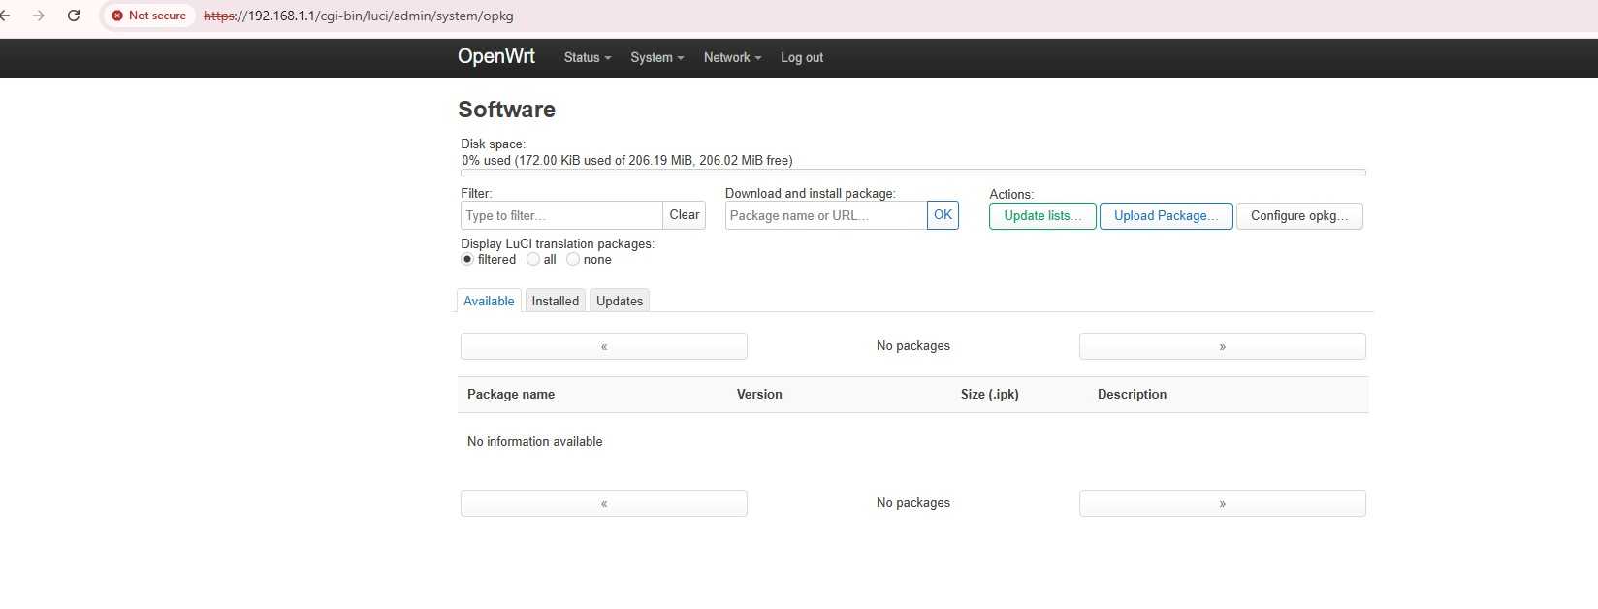
Task: Open the OpenWrt home logo link
Action: pos(496,56)
